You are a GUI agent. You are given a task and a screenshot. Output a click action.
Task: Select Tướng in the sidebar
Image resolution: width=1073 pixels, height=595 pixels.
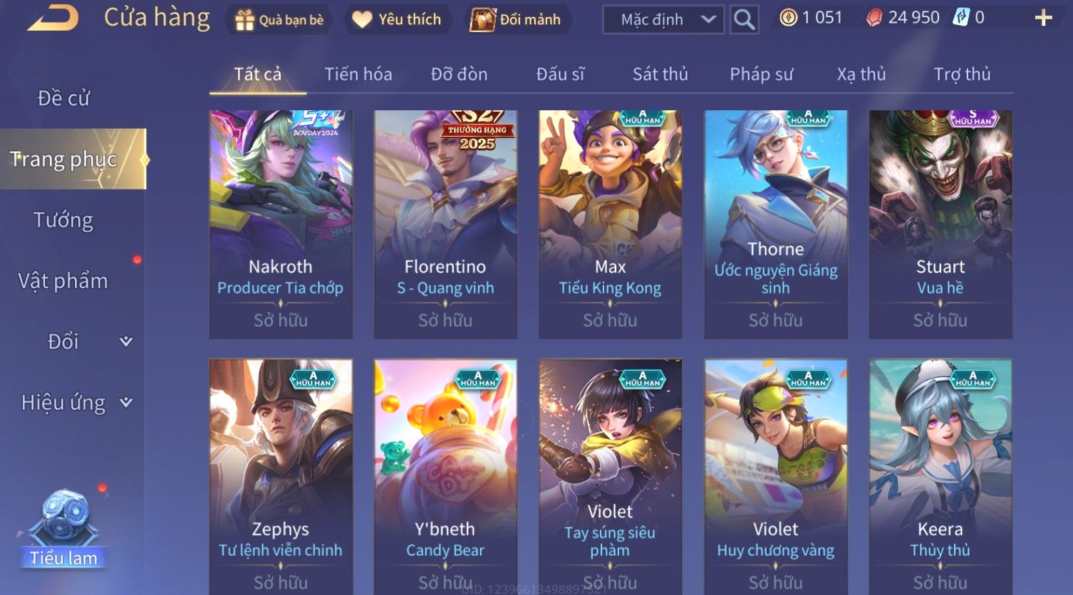(x=63, y=221)
